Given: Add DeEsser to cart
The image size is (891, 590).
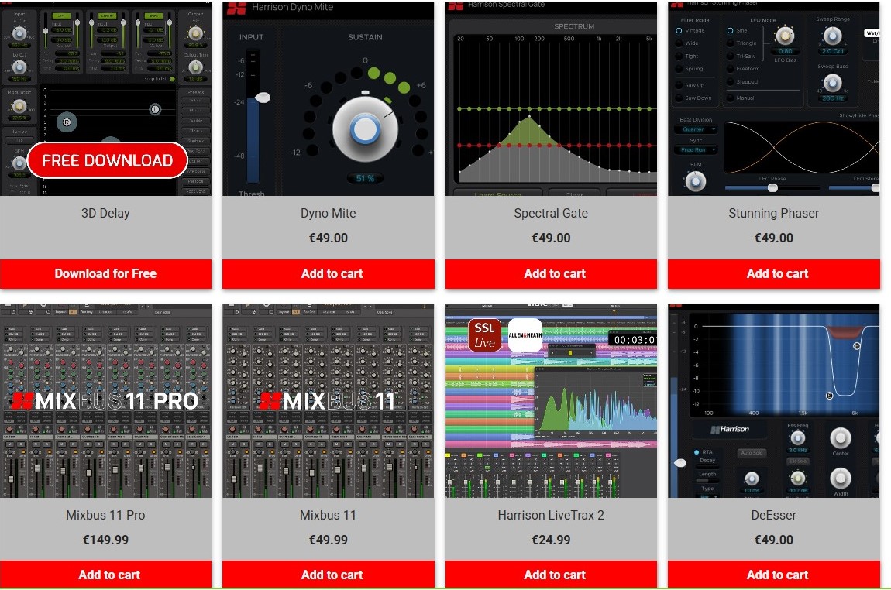Looking at the screenshot, I should click(774, 575).
